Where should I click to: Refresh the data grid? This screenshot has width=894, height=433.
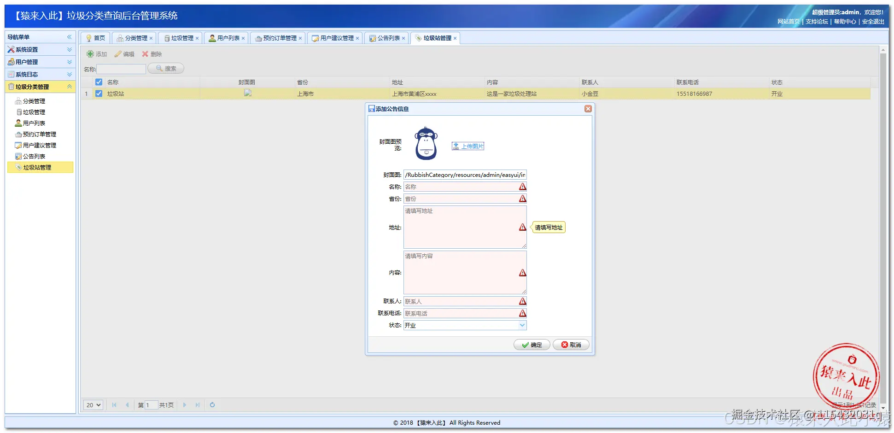point(212,405)
